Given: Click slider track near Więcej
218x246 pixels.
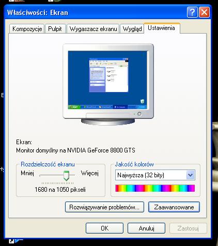Looking at the screenshot, I should (72, 175).
